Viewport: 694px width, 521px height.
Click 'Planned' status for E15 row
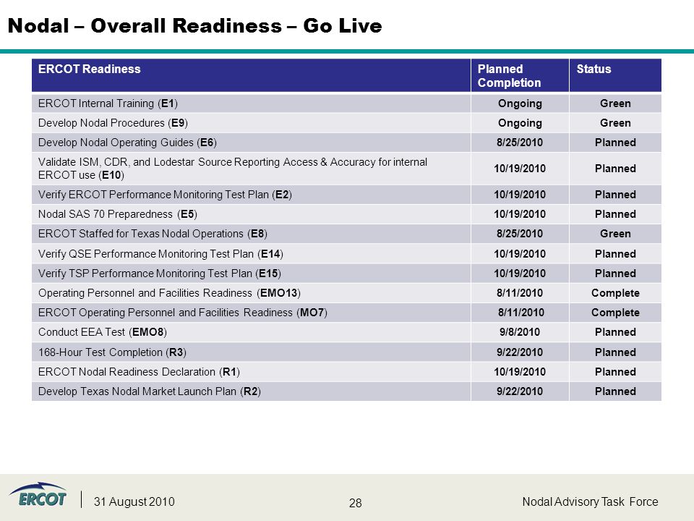pyautogui.click(x=615, y=274)
